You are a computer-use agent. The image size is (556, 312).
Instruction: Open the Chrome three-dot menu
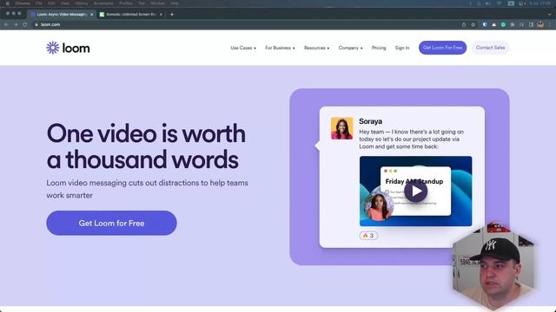tap(550, 24)
